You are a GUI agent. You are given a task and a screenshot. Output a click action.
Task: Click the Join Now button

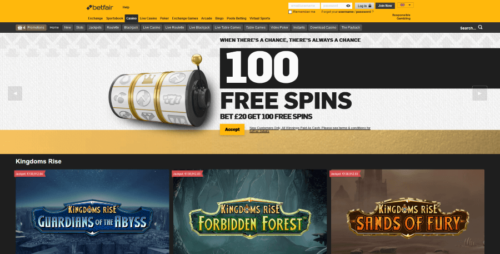pos(385,6)
